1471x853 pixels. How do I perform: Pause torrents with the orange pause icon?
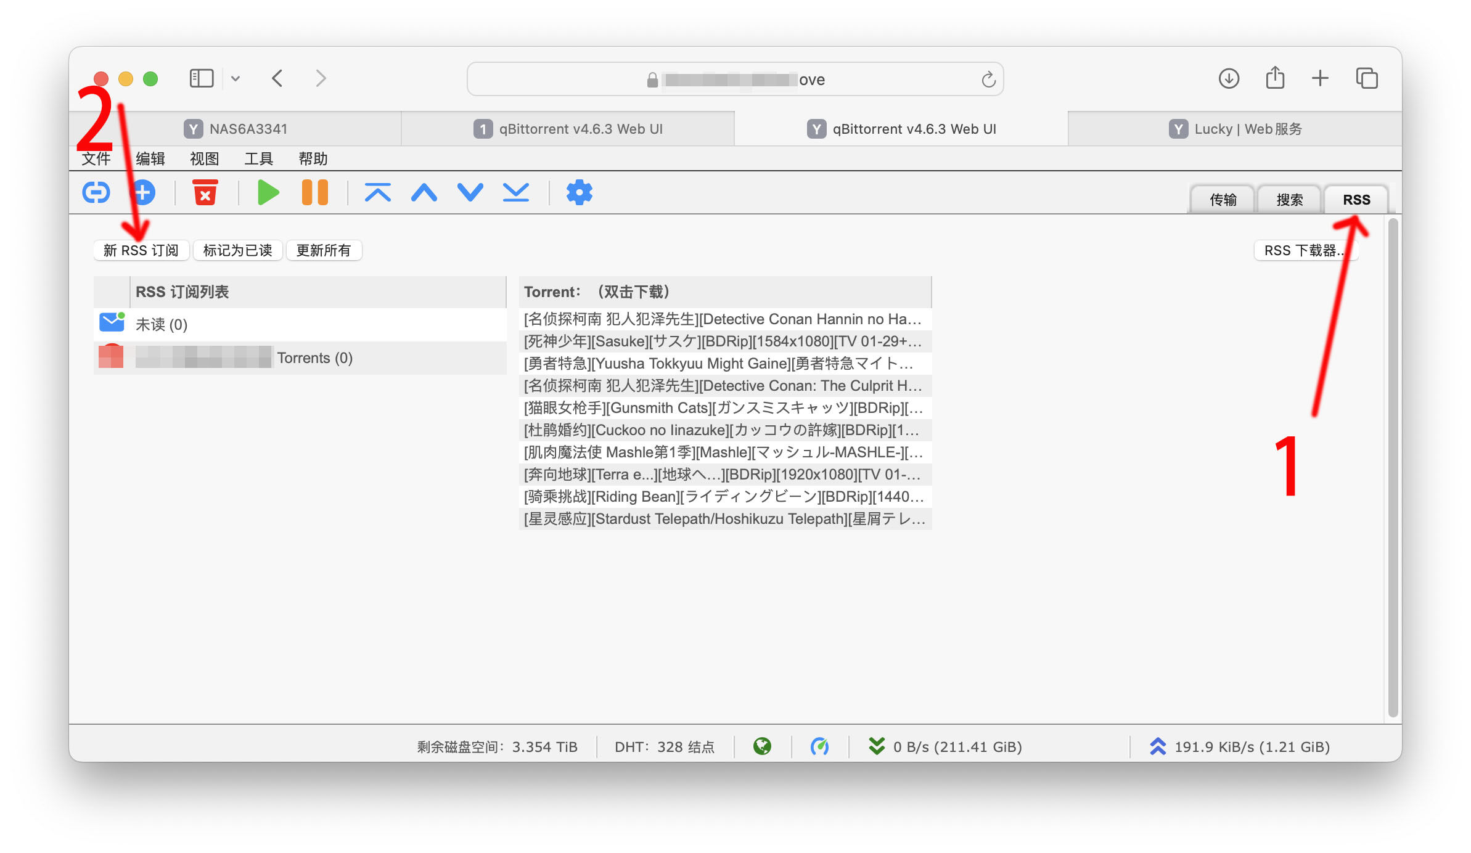(x=315, y=192)
